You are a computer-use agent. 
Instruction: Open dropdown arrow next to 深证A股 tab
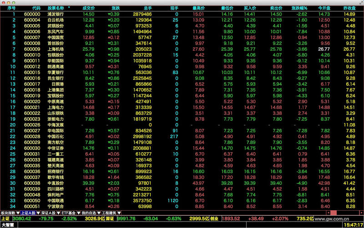pos(59,213)
